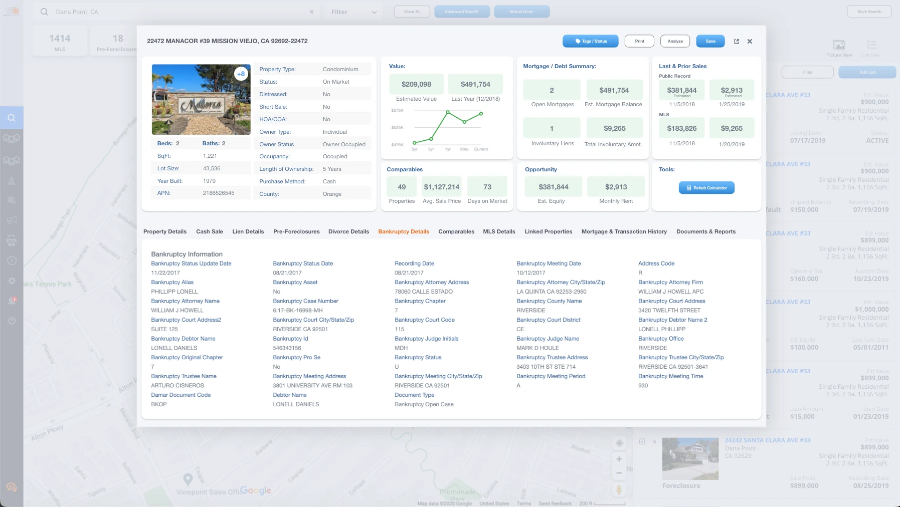Click the Analyze button
The height and width of the screenshot is (507, 900).
[675, 41]
